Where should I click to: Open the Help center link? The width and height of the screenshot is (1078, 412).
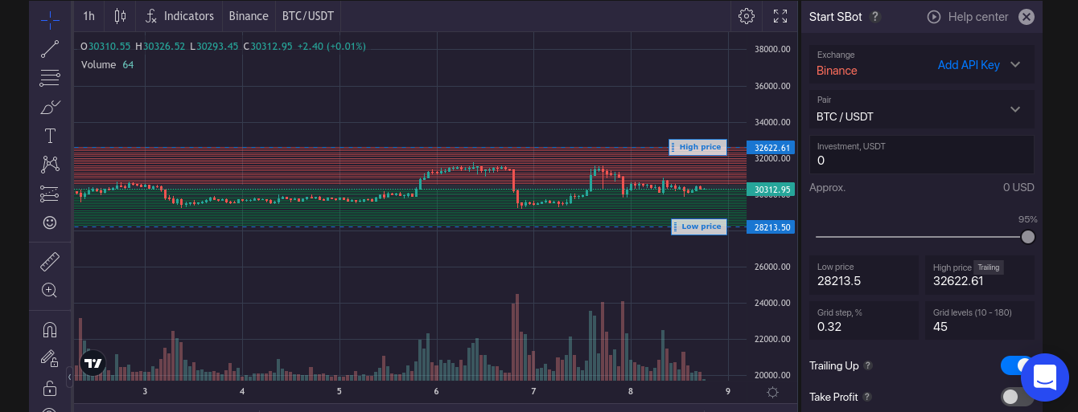click(x=968, y=17)
